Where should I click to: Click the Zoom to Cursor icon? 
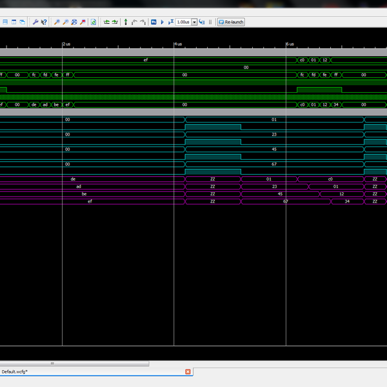click(x=83, y=22)
